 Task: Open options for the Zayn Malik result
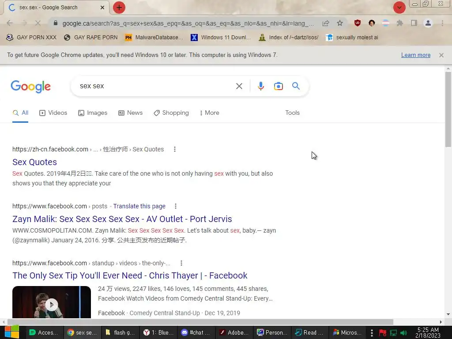(x=176, y=206)
